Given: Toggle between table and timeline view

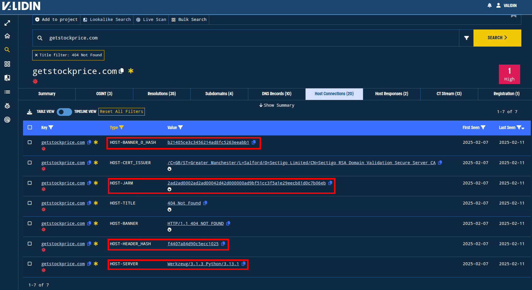Looking at the screenshot, I should tap(64, 112).
